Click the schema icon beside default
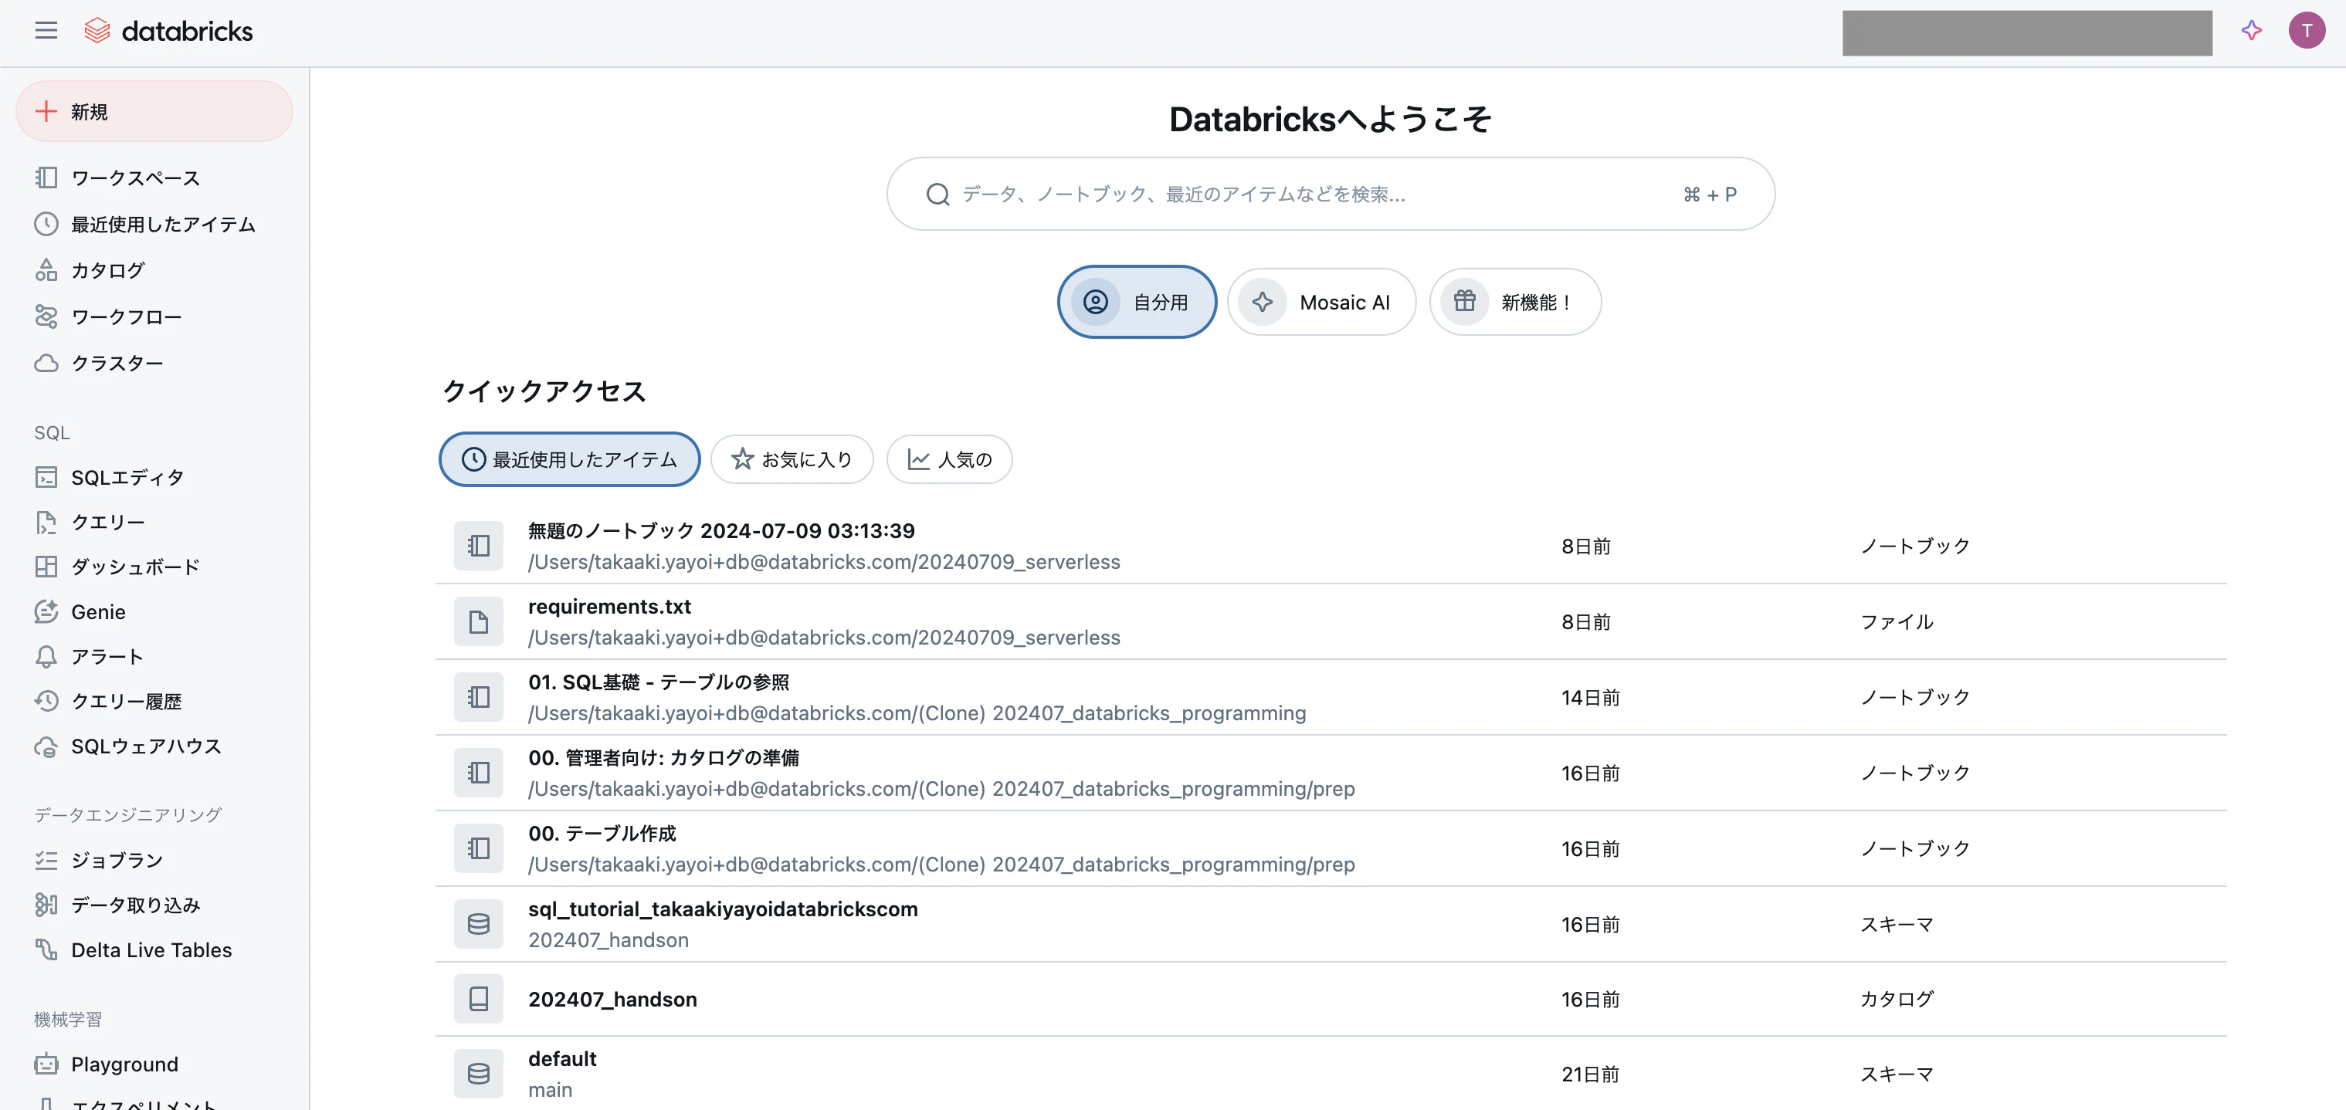 [x=478, y=1074]
